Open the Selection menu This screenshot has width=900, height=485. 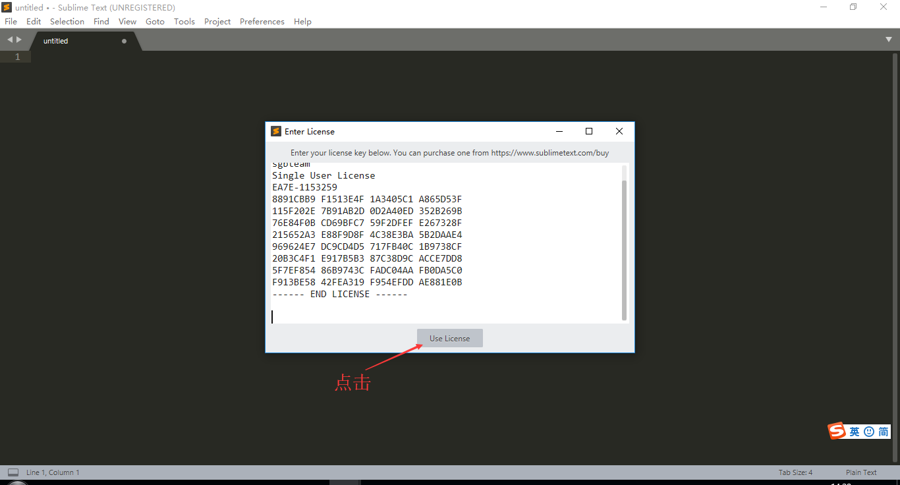[67, 21]
